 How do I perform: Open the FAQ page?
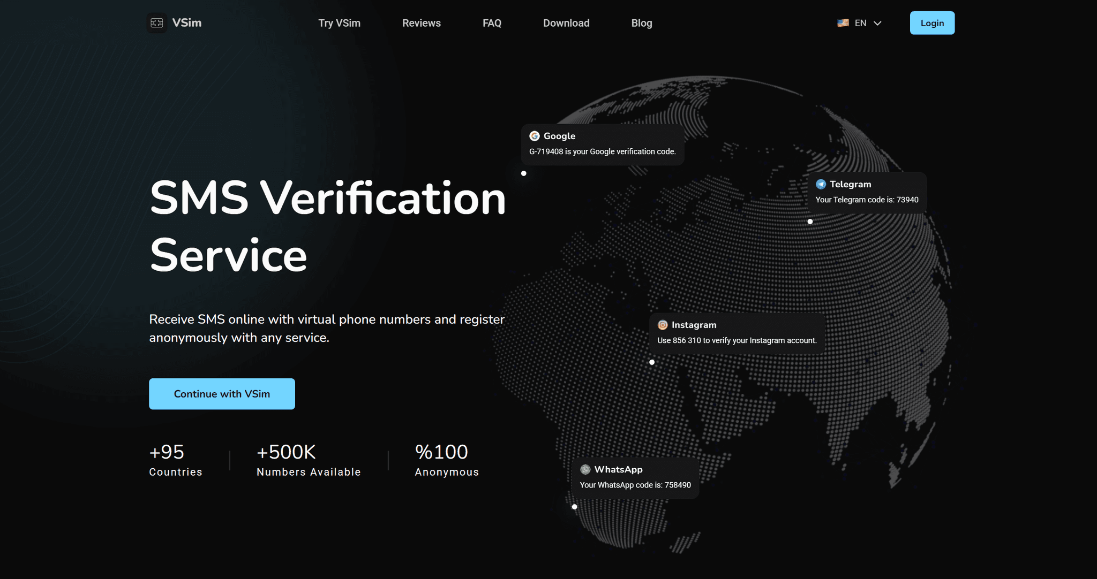point(492,23)
